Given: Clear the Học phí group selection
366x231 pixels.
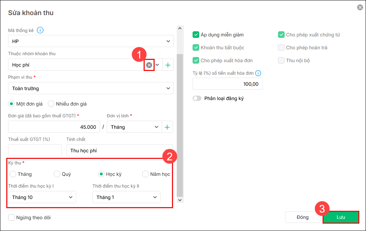Looking at the screenshot, I should click(x=149, y=65).
